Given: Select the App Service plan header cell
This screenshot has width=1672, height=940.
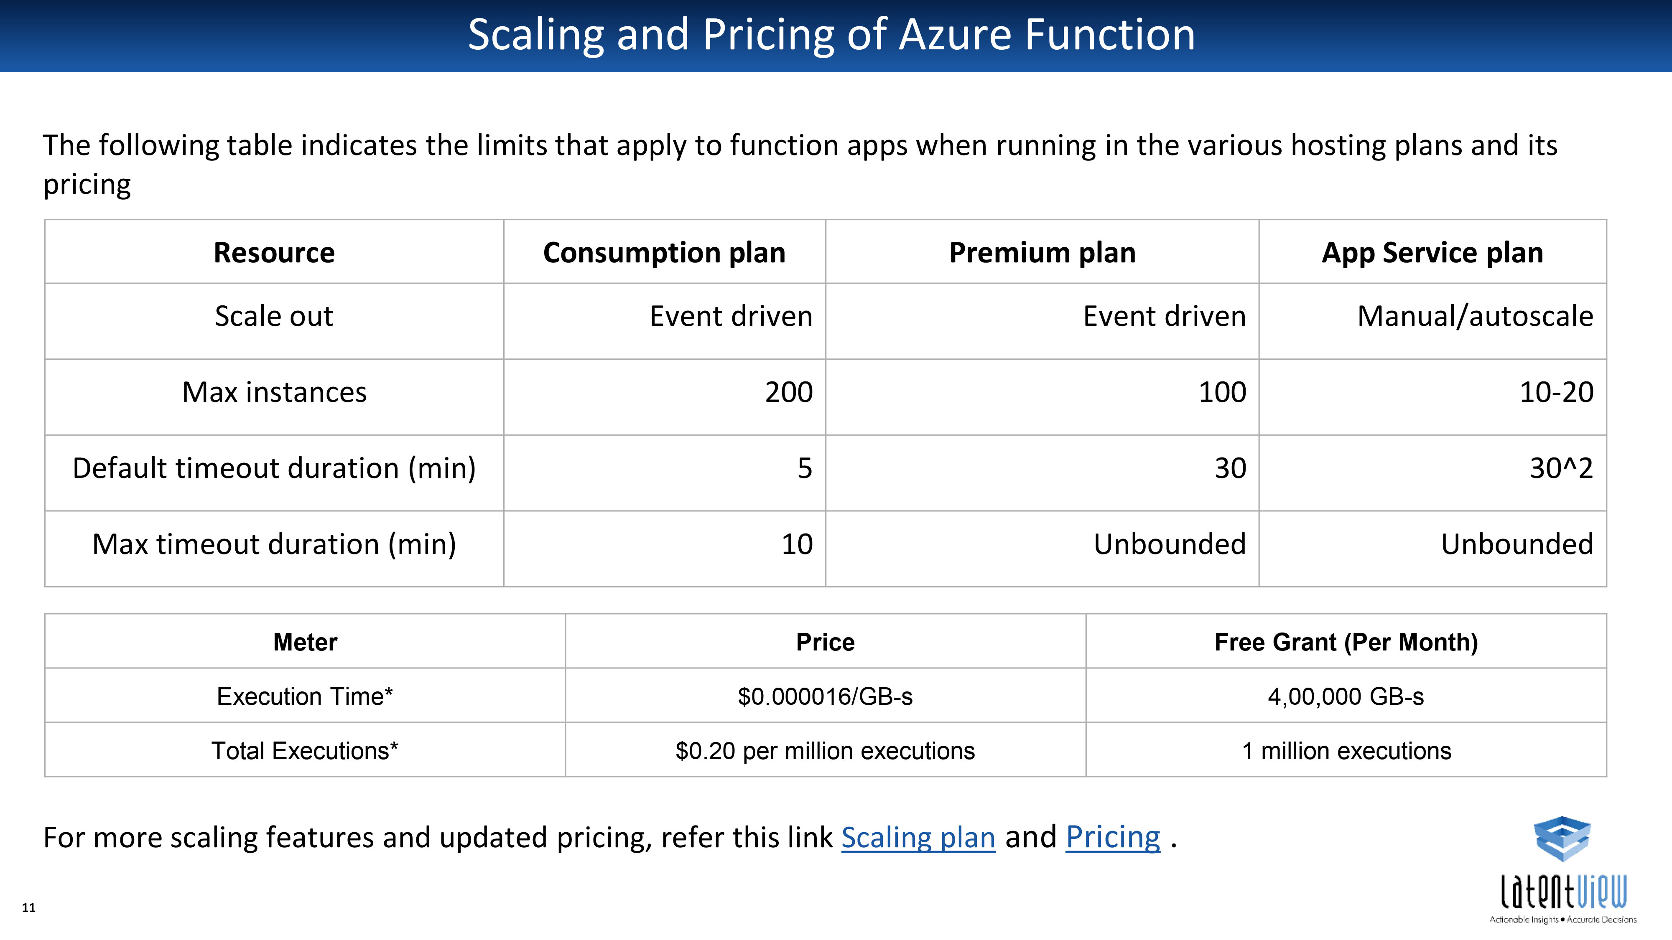Looking at the screenshot, I should (1432, 252).
